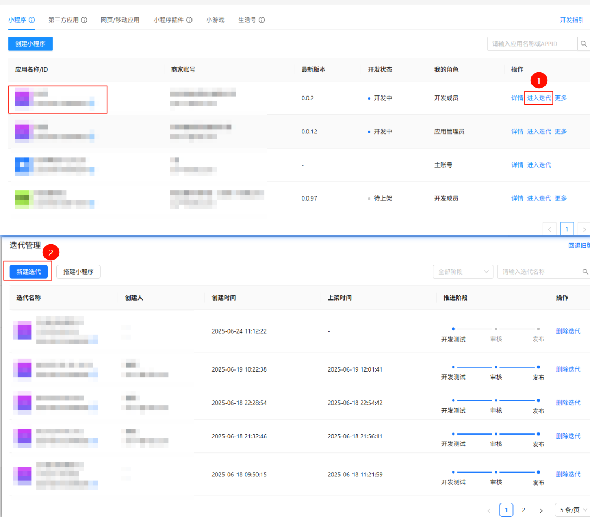Screen dimensions: 590x517
Task: Open the 全部阶段 stage filter dropdown
Action: [x=463, y=272]
